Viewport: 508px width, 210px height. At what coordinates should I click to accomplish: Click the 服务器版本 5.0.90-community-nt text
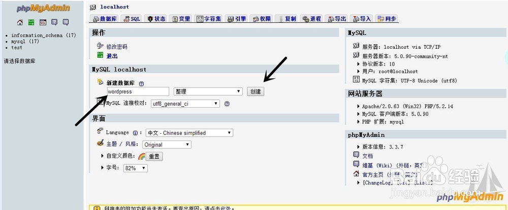click(405, 56)
